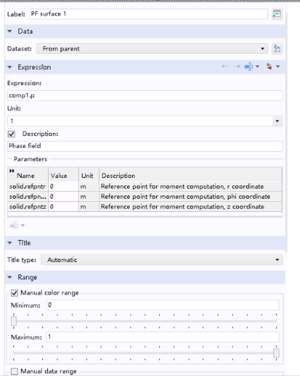Open the Unit dropdown arrow
The image size is (300, 376).
click(277, 121)
